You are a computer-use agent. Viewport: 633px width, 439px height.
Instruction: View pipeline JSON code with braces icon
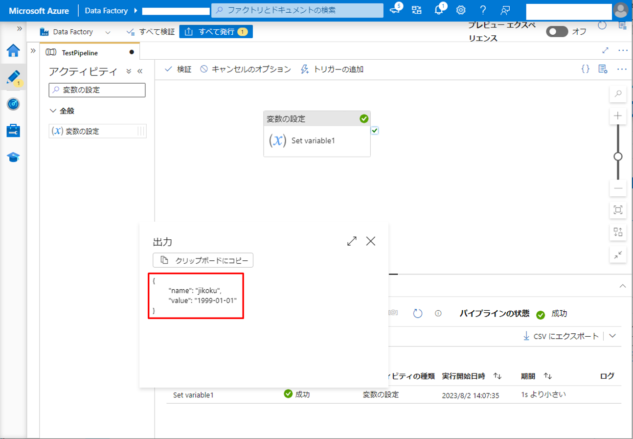(x=585, y=69)
